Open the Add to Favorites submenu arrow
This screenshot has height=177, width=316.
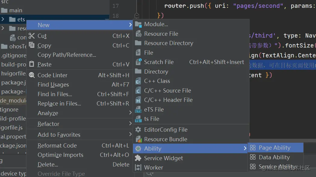[130, 134]
